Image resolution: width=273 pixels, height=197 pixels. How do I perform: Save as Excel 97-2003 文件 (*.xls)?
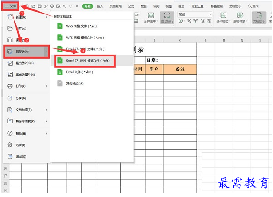tap(92, 49)
